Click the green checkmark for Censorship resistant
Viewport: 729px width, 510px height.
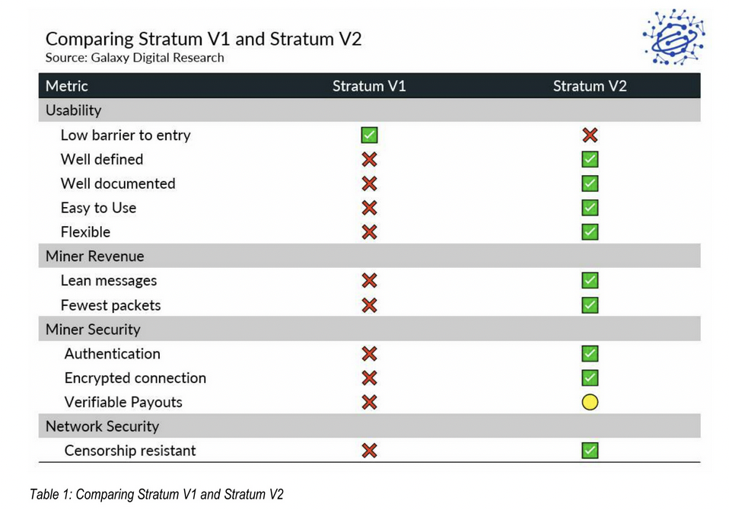590,451
